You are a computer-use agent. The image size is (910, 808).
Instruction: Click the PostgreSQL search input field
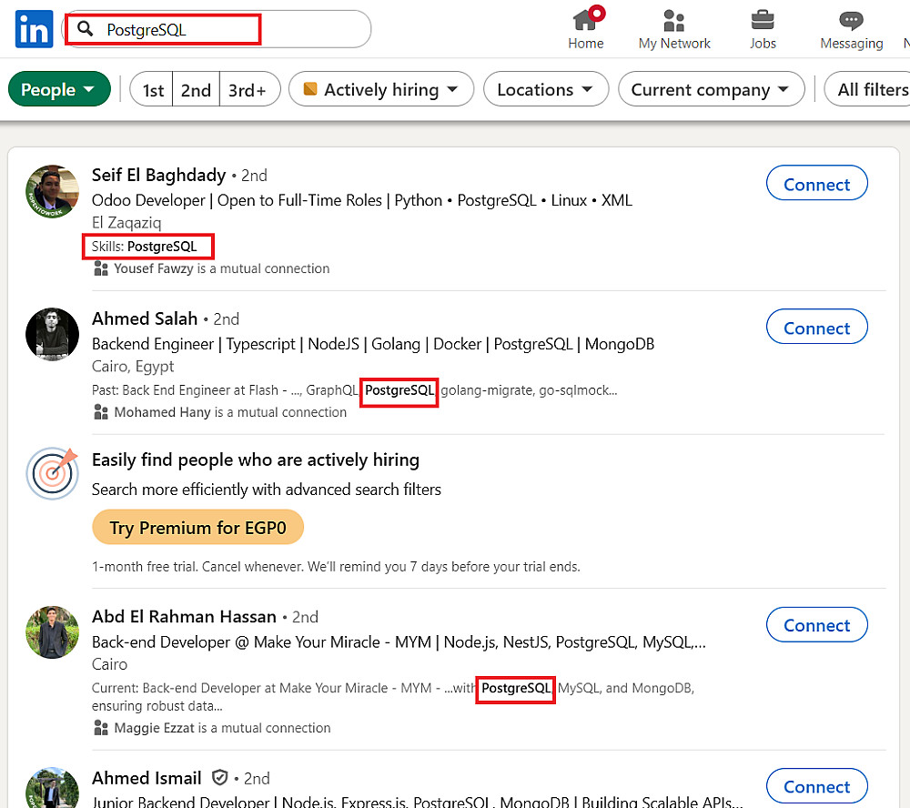point(216,29)
